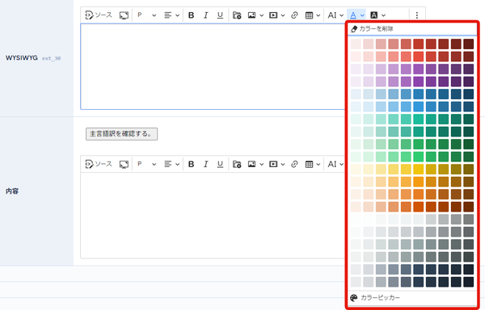The image size is (485, 310).
Task: Insert a link from the WYSIWYG toolbar
Action: (294, 15)
